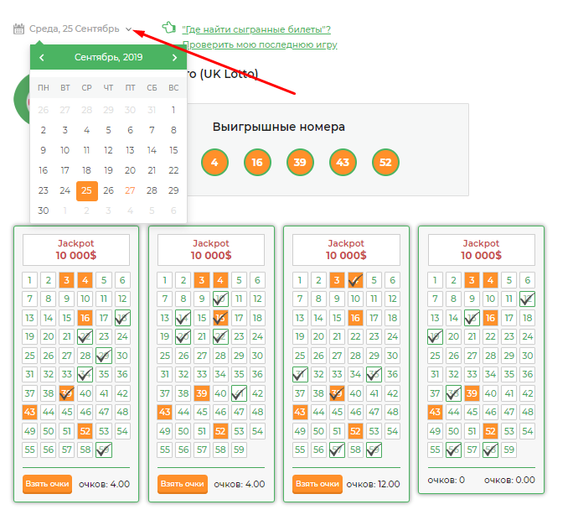Toggle checked number 18 in first ticket

[122, 318]
